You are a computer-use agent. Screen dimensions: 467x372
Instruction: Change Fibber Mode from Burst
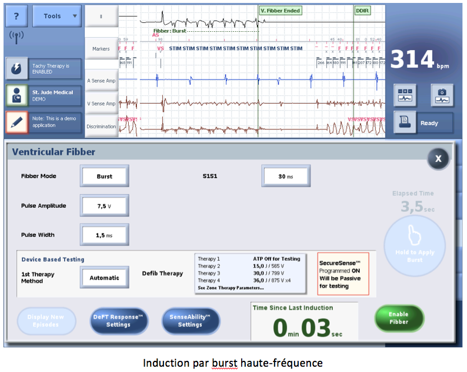coord(104,176)
